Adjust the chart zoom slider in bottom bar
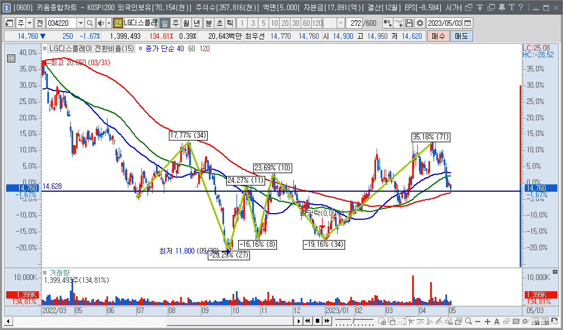 click(x=354, y=320)
